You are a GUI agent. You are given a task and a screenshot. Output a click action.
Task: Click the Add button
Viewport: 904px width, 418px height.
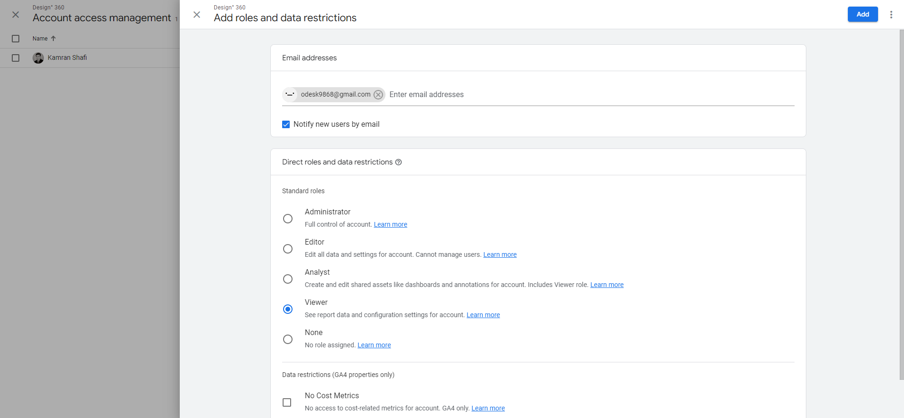click(862, 14)
